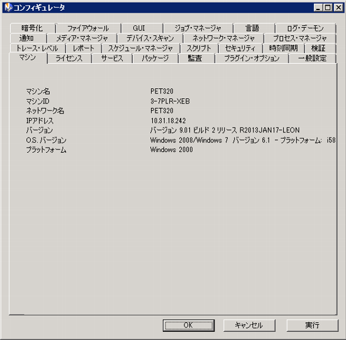Switch to the ファイアウォール tab
The width and height of the screenshot is (346, 340).
(x=88, y=28)
